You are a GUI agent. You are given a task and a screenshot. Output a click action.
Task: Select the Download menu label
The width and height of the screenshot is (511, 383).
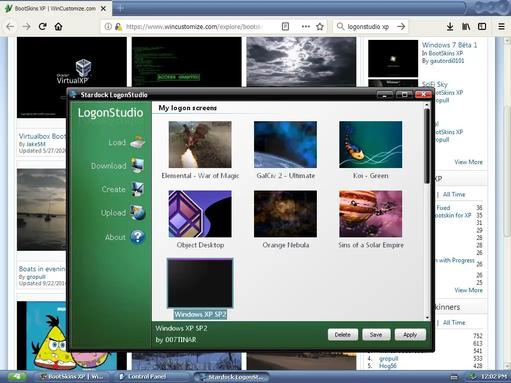pyautogui.click(x=108, y=166)
